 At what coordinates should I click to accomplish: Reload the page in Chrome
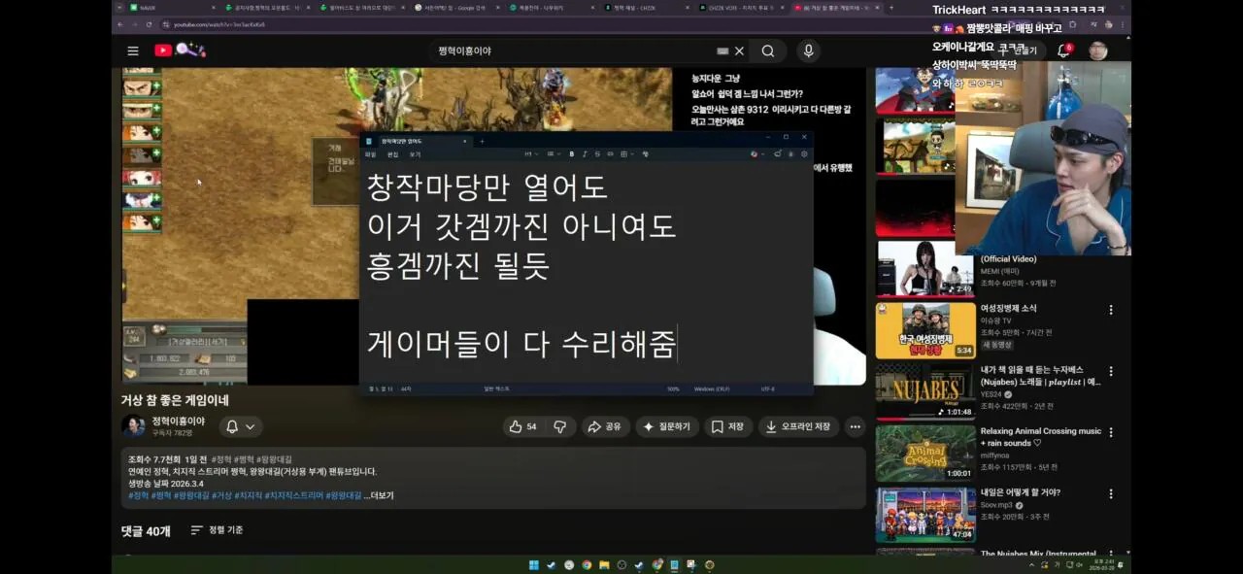click(148, 23)
